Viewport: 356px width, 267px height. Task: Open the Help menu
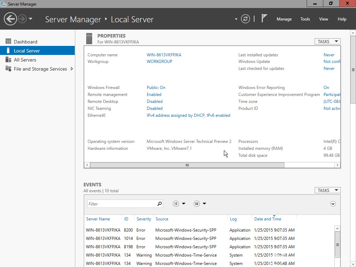coord(342,19)
